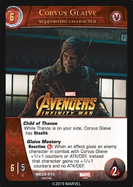
Task: Click the Glaive Mastery heading
Action: 44,142
